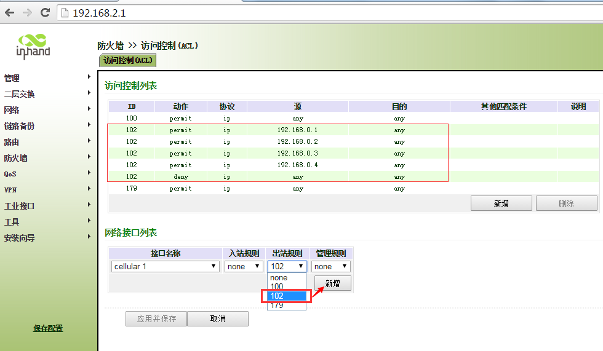
Task: Open the 防火墙 sidebar menu
Action: [16, 158]
